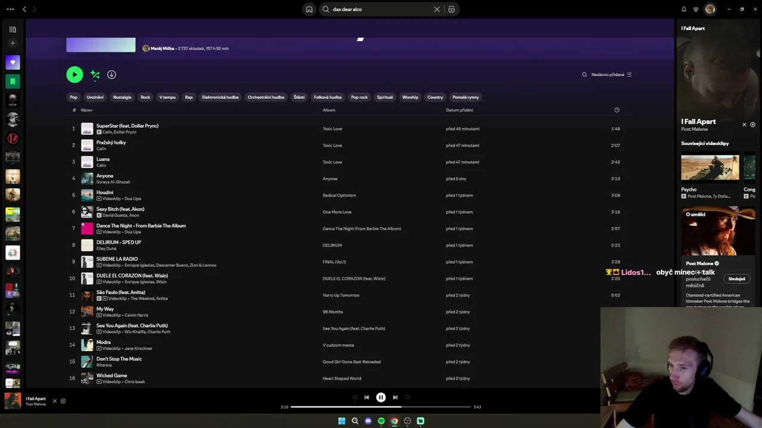This screenshot has height=428, width=762.
Task: Open Your Episodes green bookmark tile
Action: (x=13, y=81)
